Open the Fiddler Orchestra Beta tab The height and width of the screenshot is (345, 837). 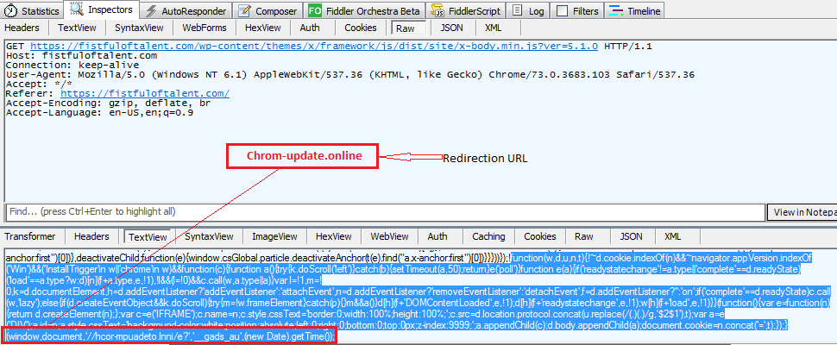tap(366, 10)
